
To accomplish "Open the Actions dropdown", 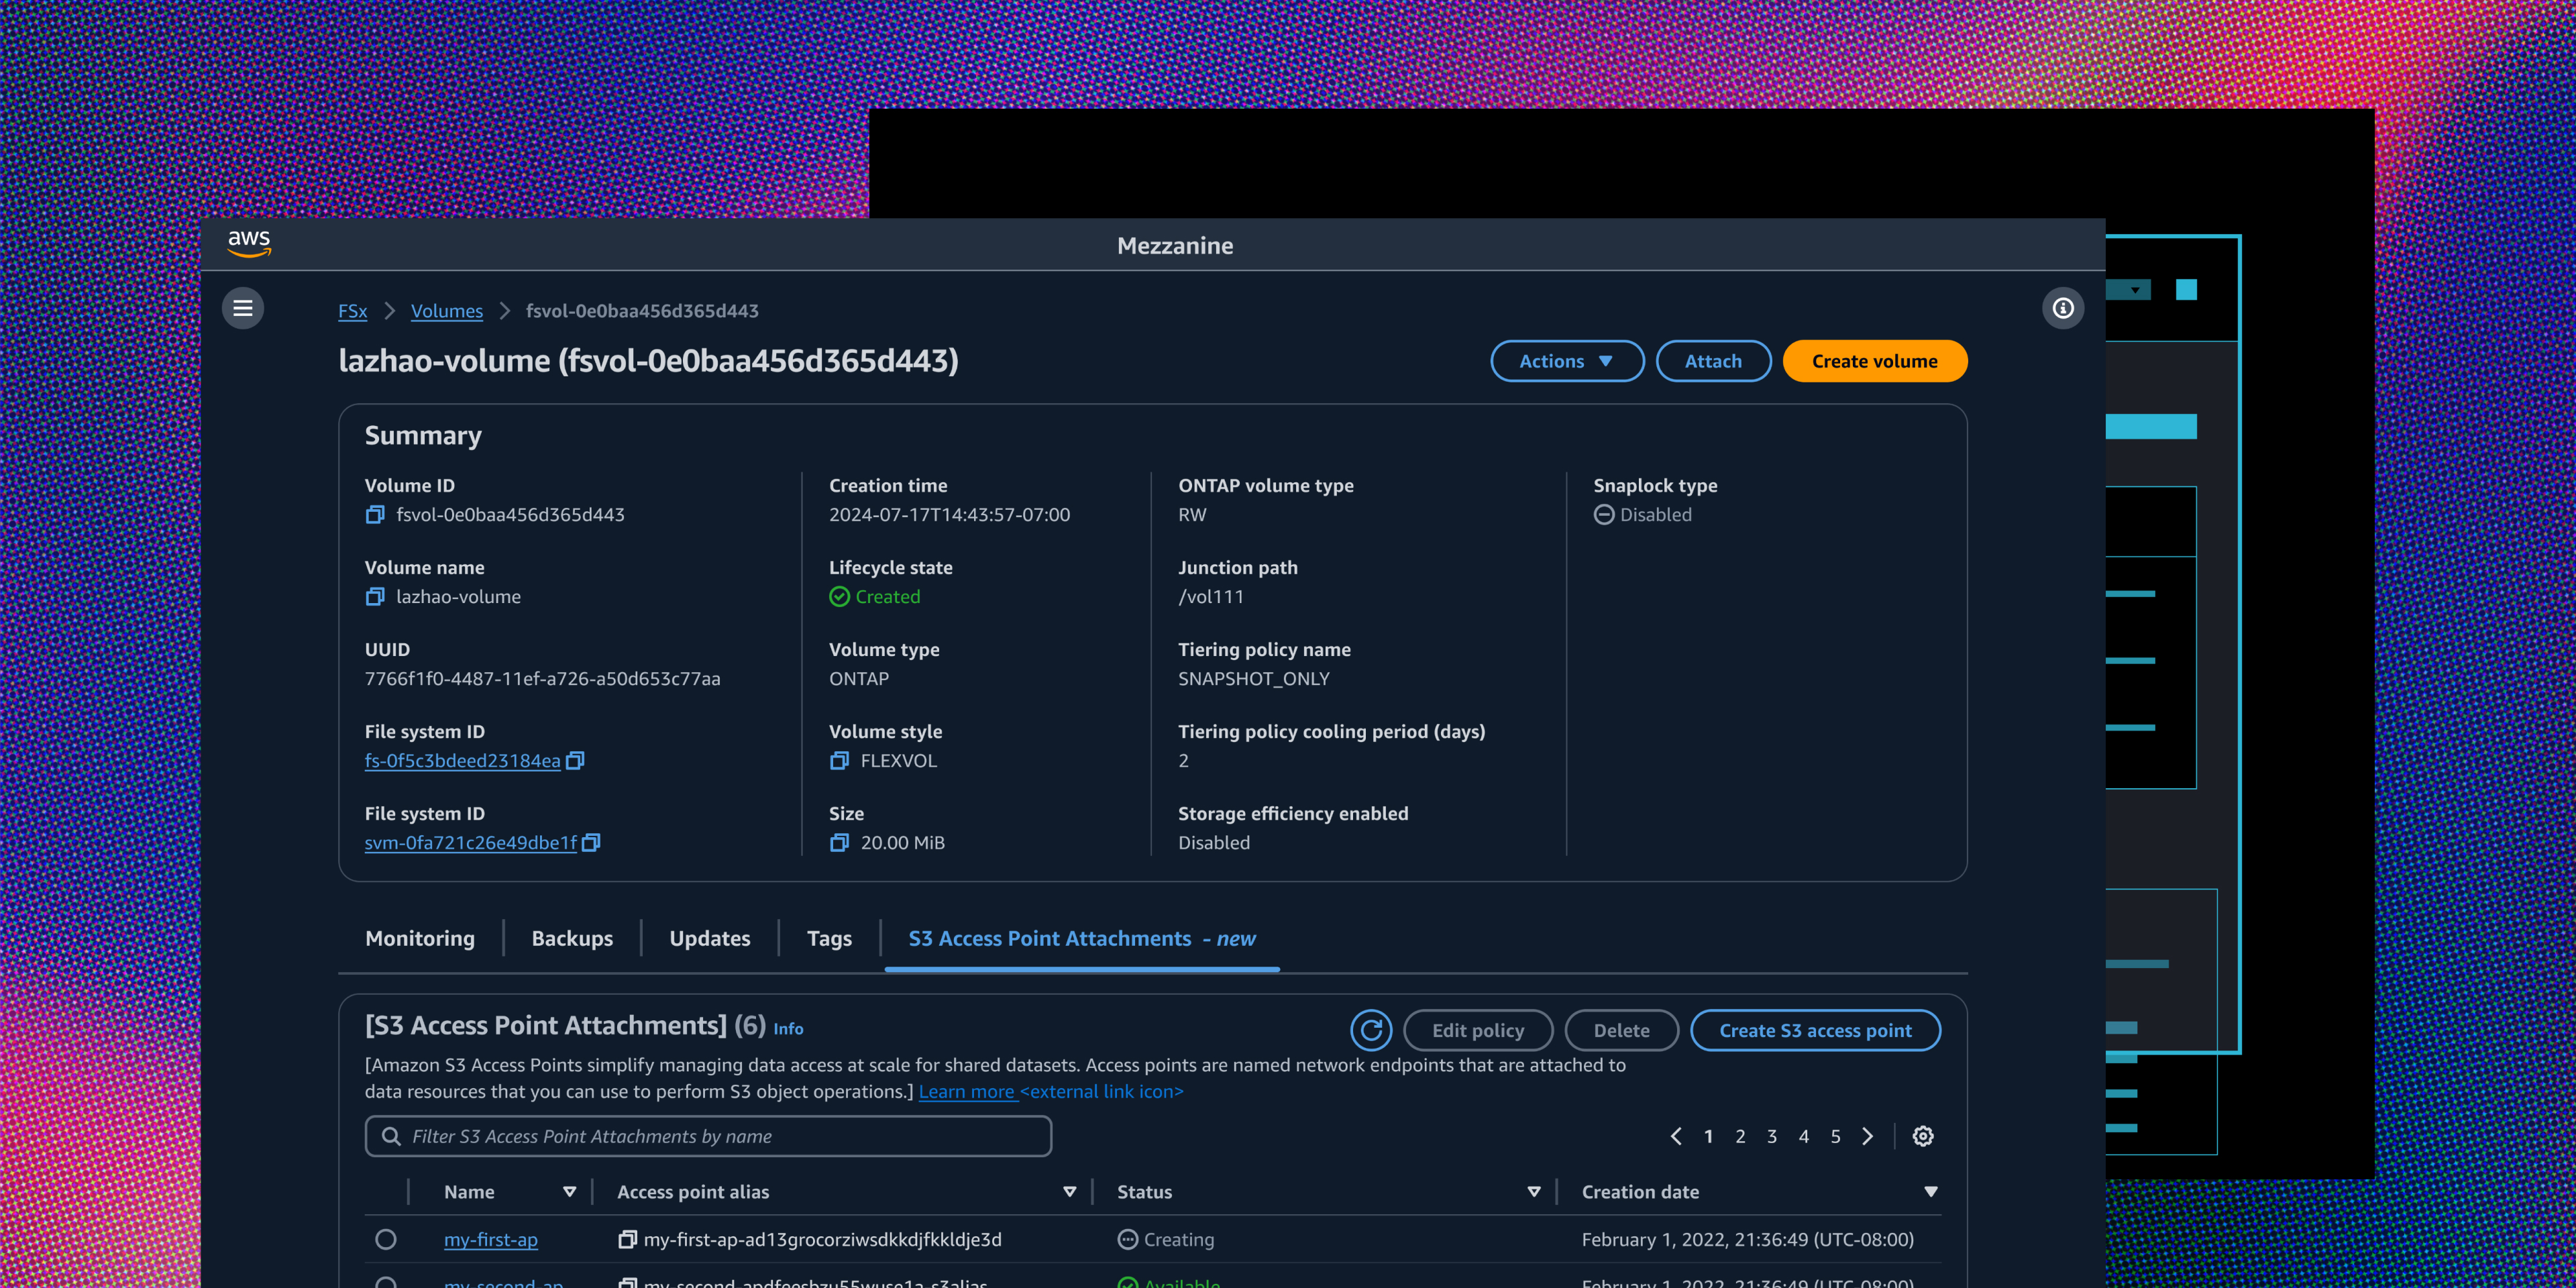I will [x=1567, y=361].
